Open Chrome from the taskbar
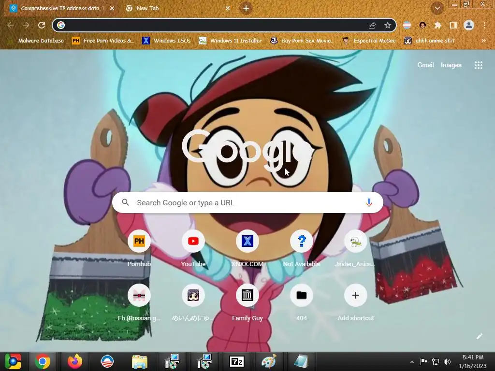The height and width of the screenshot is (371, 495). coord(43,361)
